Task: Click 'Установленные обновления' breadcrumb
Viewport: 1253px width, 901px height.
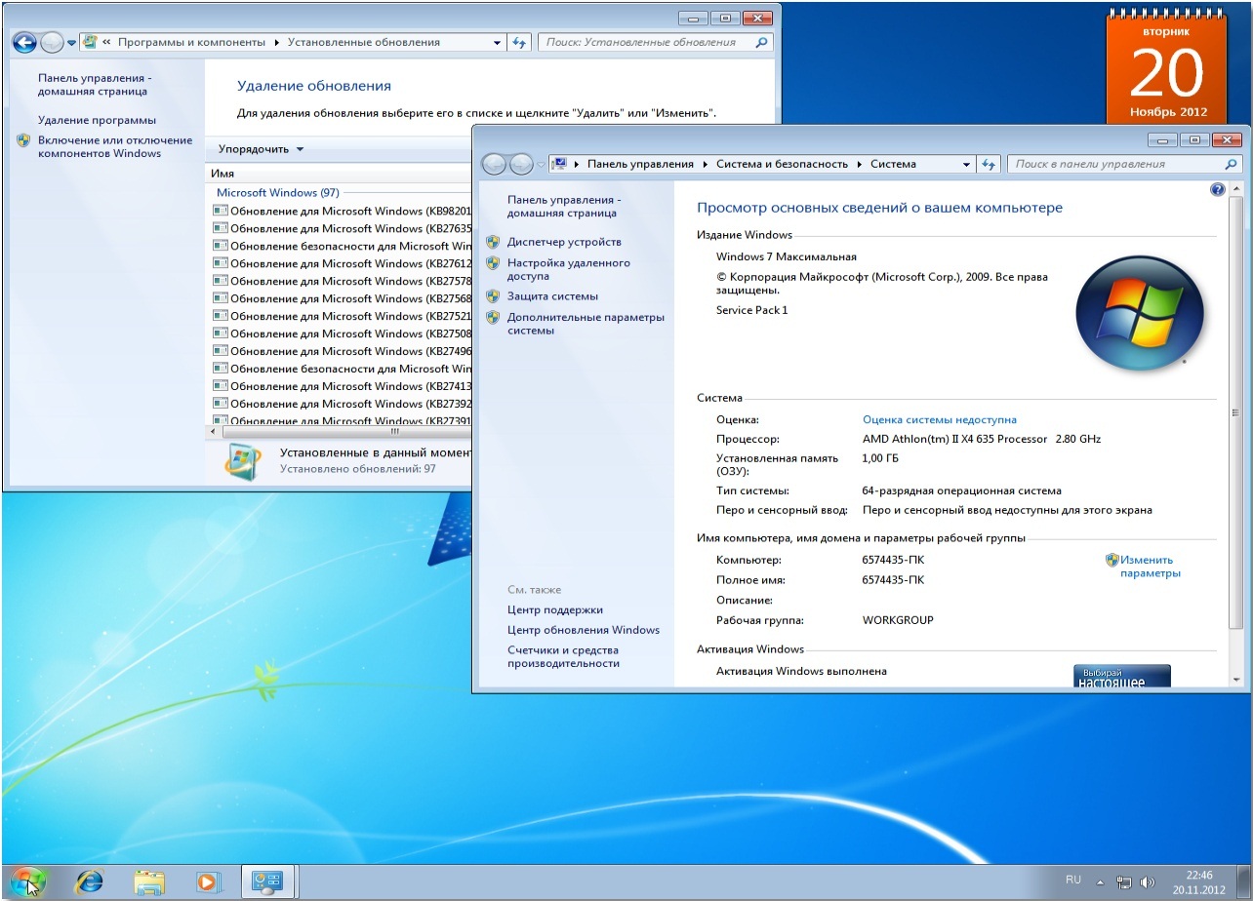Action: click(x=363, y=42)
